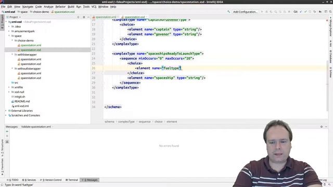Open the Refactor menu
This screenshot has width=333, height=187.
[x=60, y=7]
